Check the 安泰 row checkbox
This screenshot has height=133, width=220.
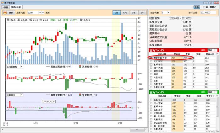[x=151, y=81]
